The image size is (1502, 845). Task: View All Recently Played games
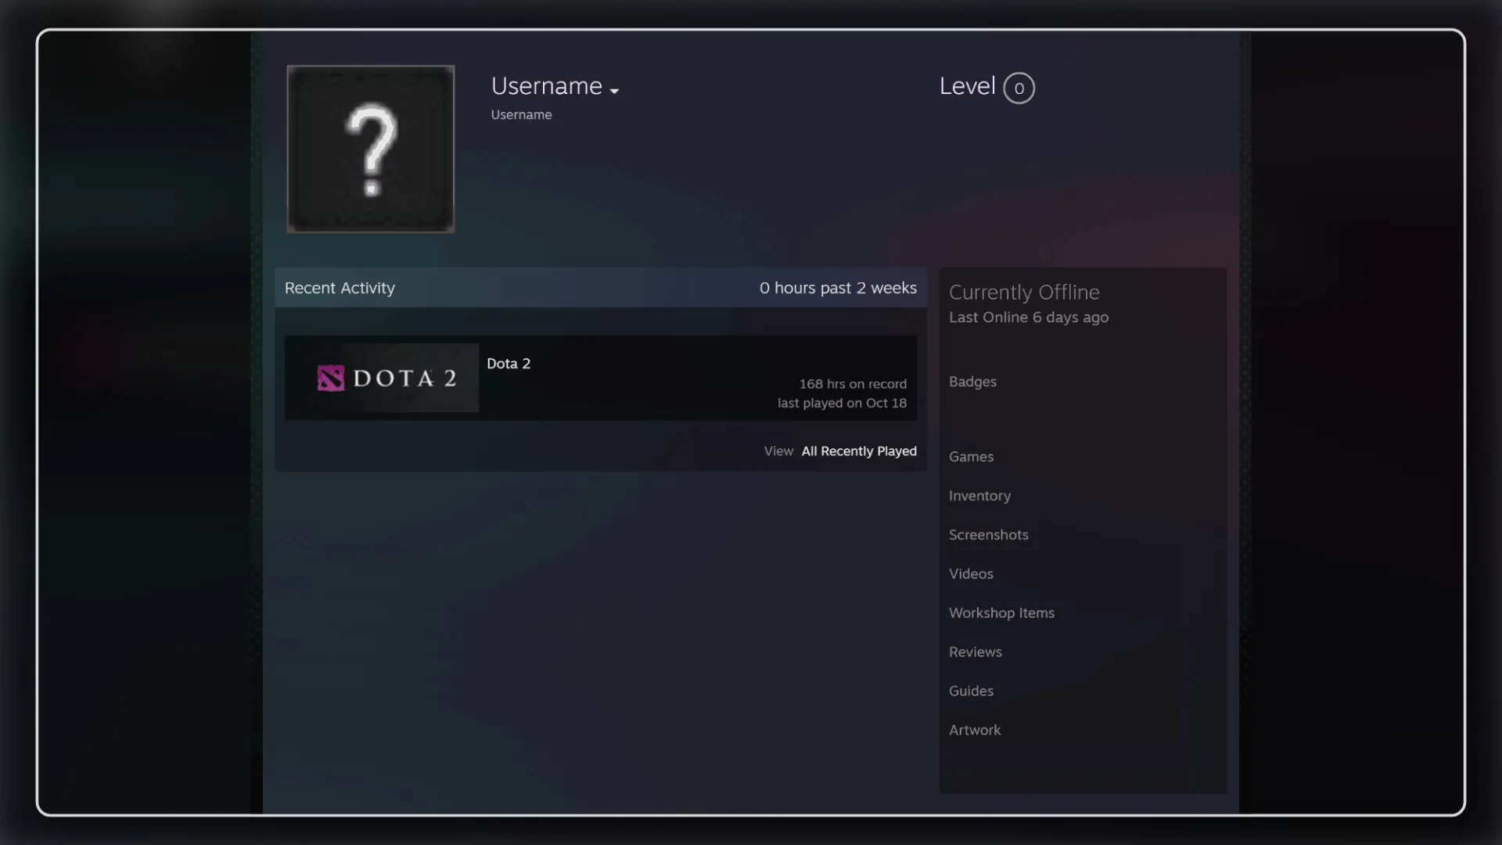(x=859, y=451)
